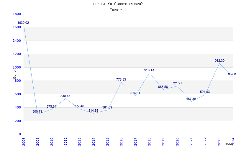The image size is (236, 147).
Task: Click the chart title CAPACI (c.f.80019740820)
Action: click(x=118, y=4)
